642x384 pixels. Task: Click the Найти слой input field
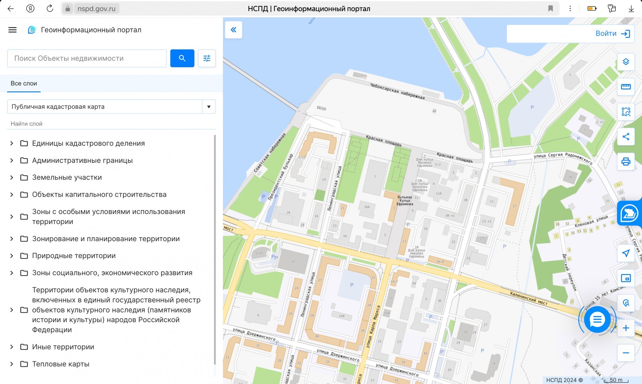point(111,124)
